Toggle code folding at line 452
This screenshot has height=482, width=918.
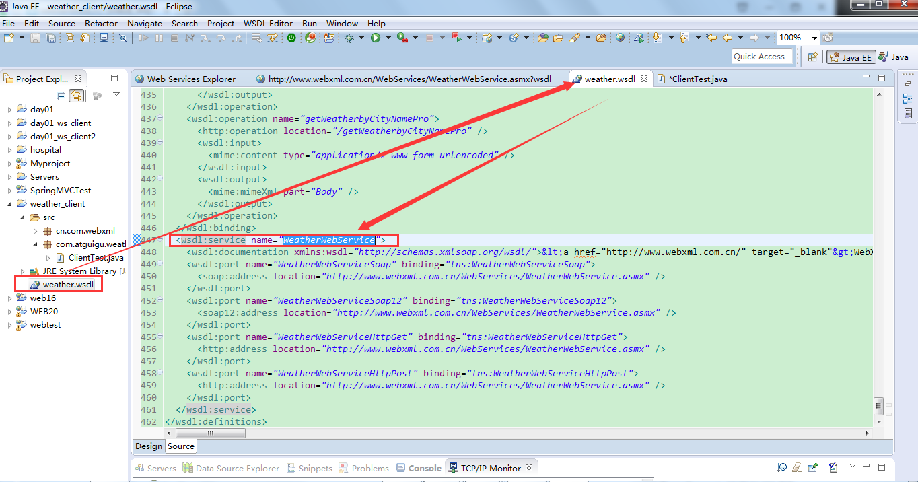point(160,301)
